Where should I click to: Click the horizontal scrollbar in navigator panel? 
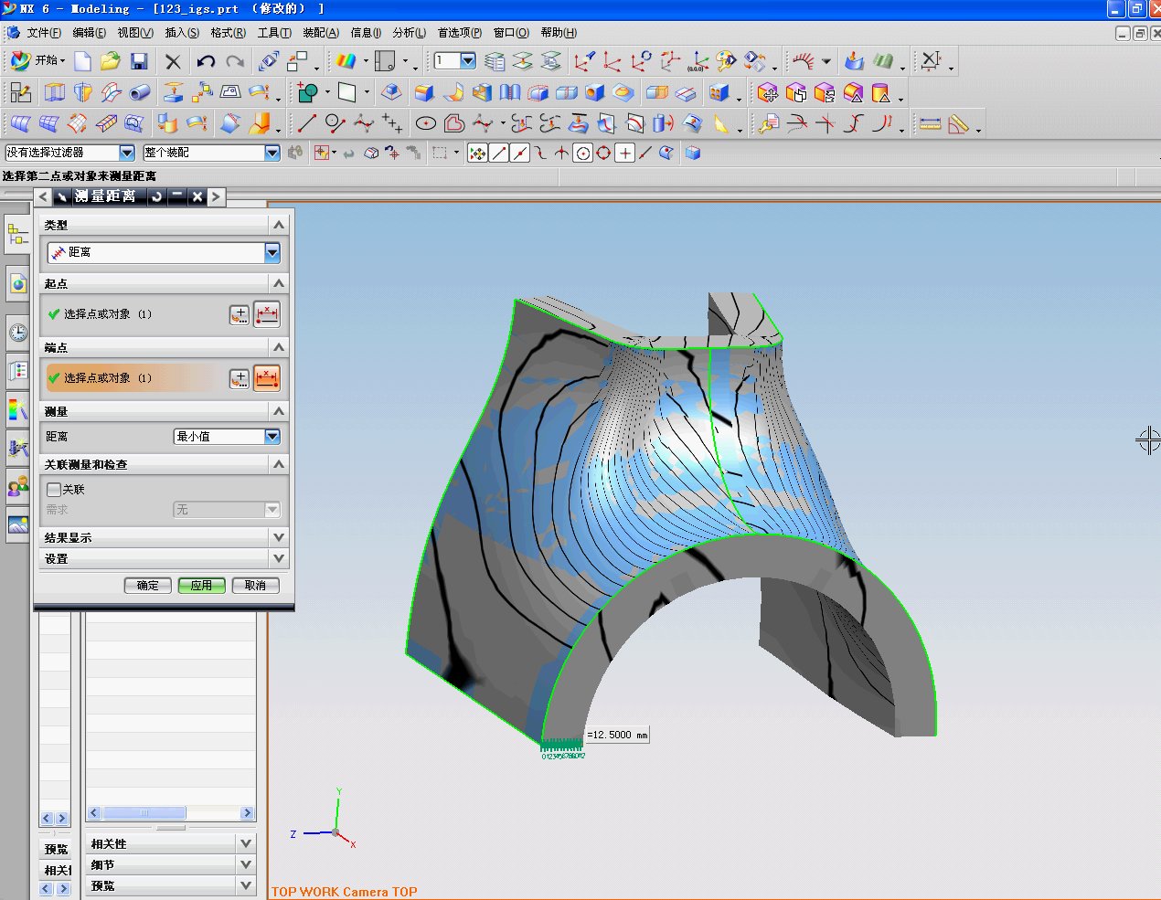point(171,813)
